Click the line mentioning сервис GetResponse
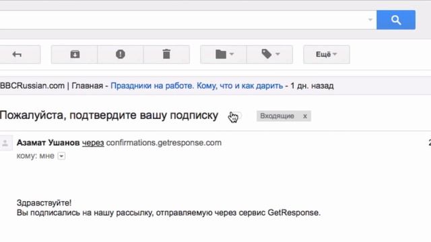 [168, 213]
